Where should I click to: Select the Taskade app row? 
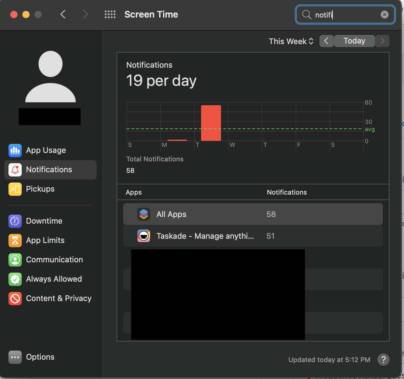[x=253, y=236]
